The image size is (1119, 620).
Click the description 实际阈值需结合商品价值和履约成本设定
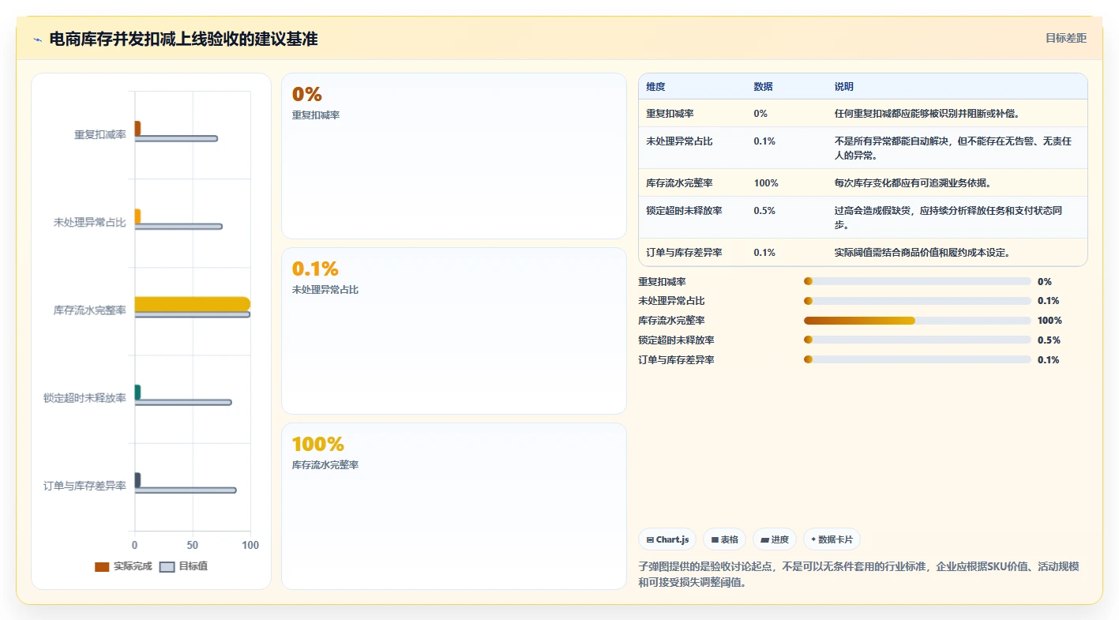[922, 253]
